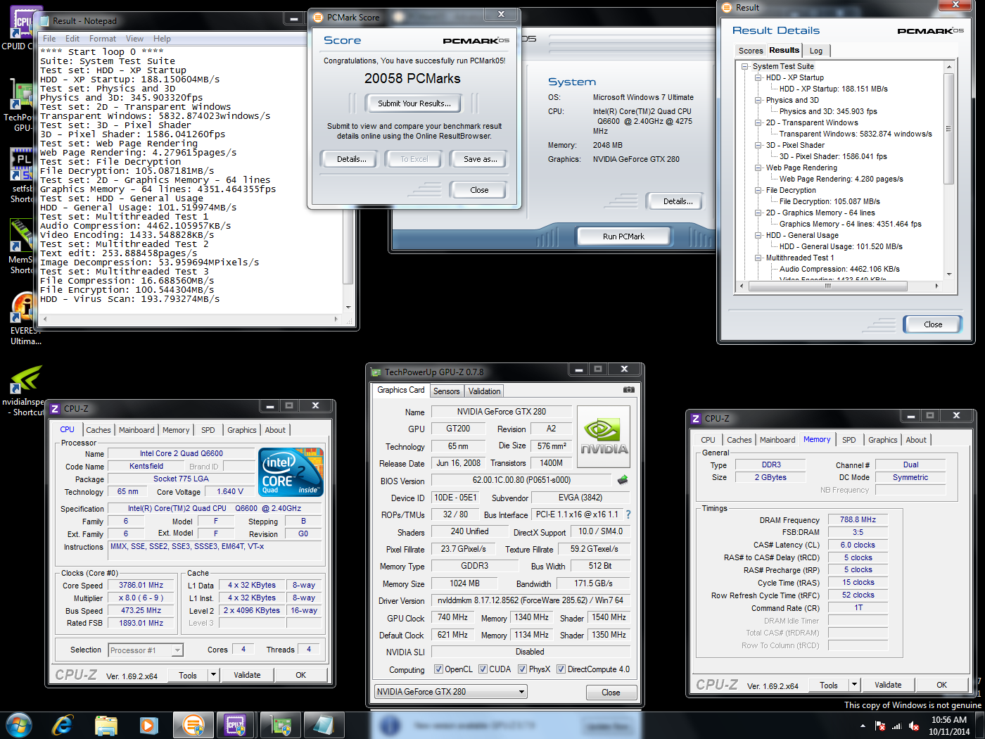985x739 pixels.
Task: Open Windows Media Player from the taskbar
Action: coord(148,725)
